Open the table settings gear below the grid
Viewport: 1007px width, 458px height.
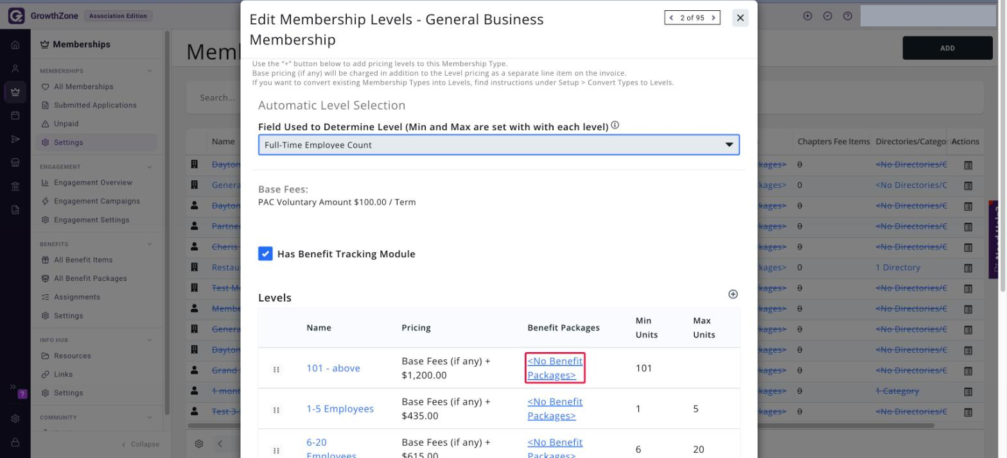tap(199, 444)
